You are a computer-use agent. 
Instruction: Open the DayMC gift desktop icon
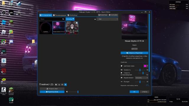(11, 100)
